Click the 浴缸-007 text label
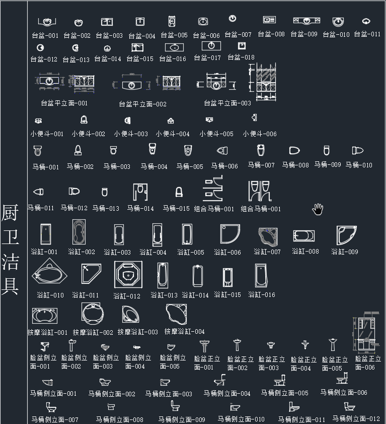Screen dimensions: 386x424 [x=267, y=252]
